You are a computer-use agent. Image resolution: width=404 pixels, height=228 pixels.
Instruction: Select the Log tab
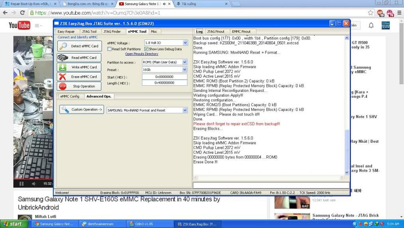pos(199,32)
